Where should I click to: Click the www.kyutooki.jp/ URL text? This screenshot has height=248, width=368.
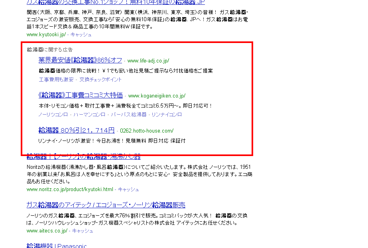[46, 35]
